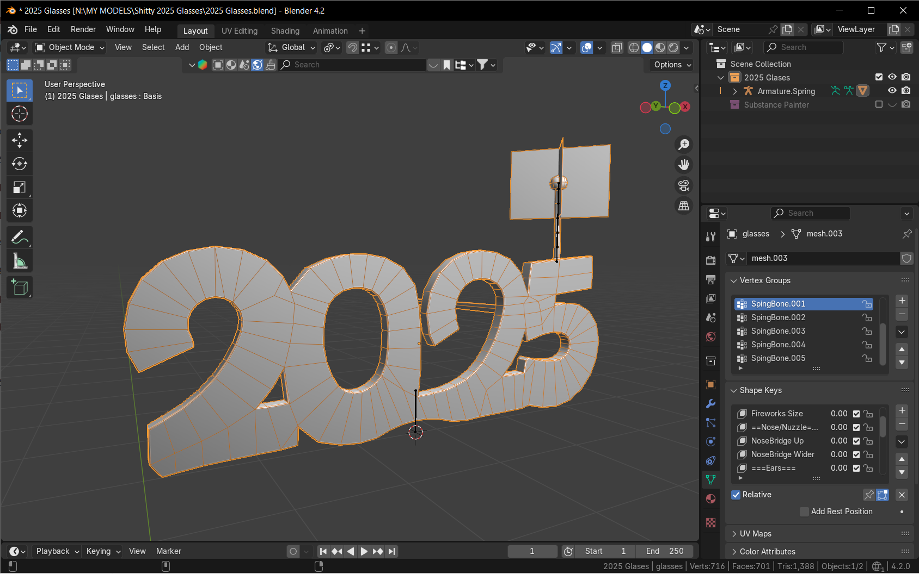The height and width of the screenshot is (574, 919).
Task: Click the Pan view hand icon
Action: point(684,165)
